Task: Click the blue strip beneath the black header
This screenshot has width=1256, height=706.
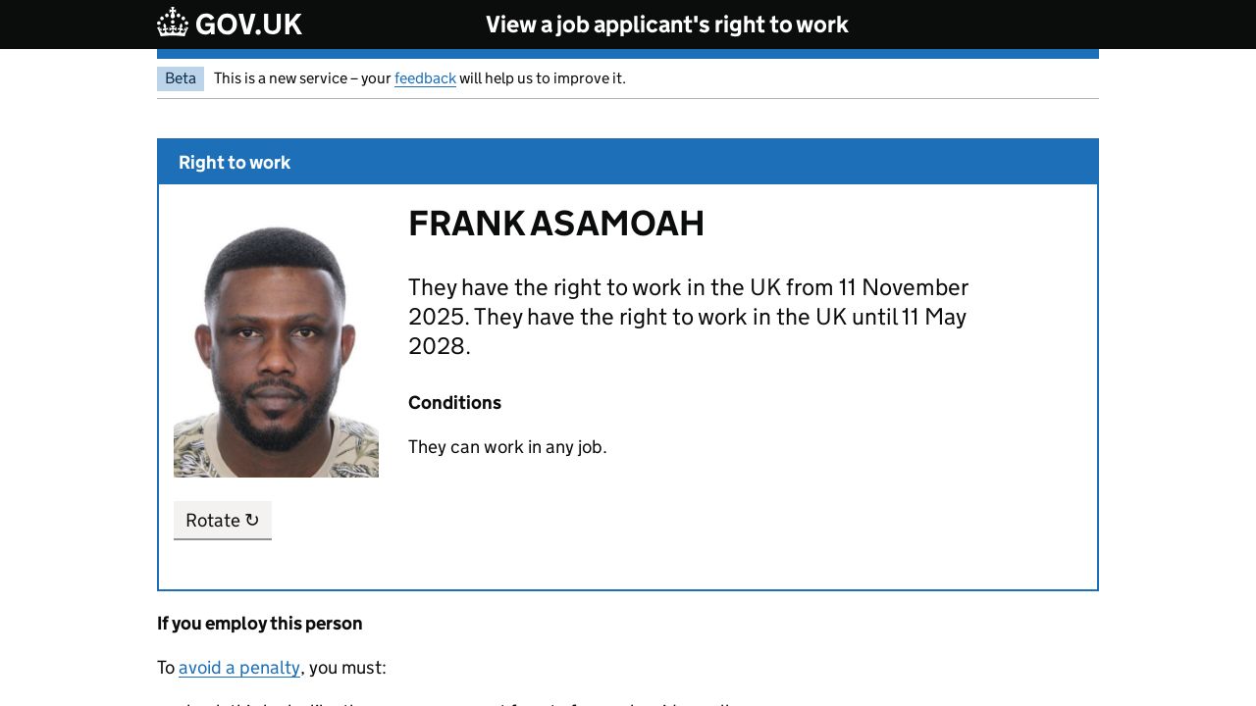Action: pyautogui.click(x=627, y=54)
